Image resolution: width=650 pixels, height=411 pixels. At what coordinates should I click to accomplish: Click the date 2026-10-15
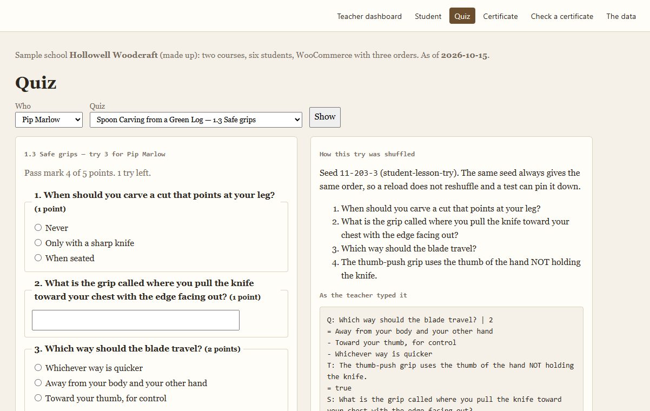(x=465, y=55)
